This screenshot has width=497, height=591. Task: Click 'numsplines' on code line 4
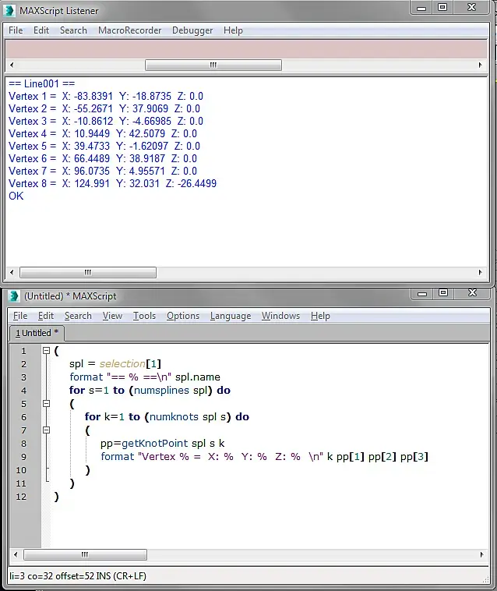tap(161, 390)
